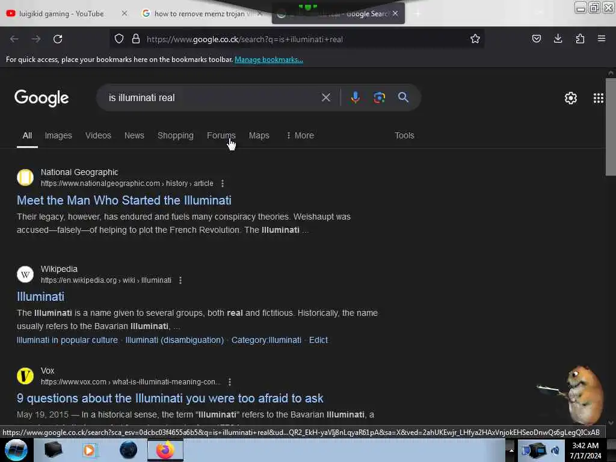
Task: Open the Save to Pocket icon
Action: tap(536, 38)
